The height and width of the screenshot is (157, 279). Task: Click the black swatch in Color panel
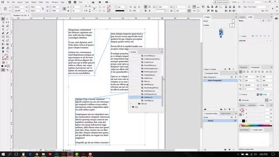[x=243, y=121]
